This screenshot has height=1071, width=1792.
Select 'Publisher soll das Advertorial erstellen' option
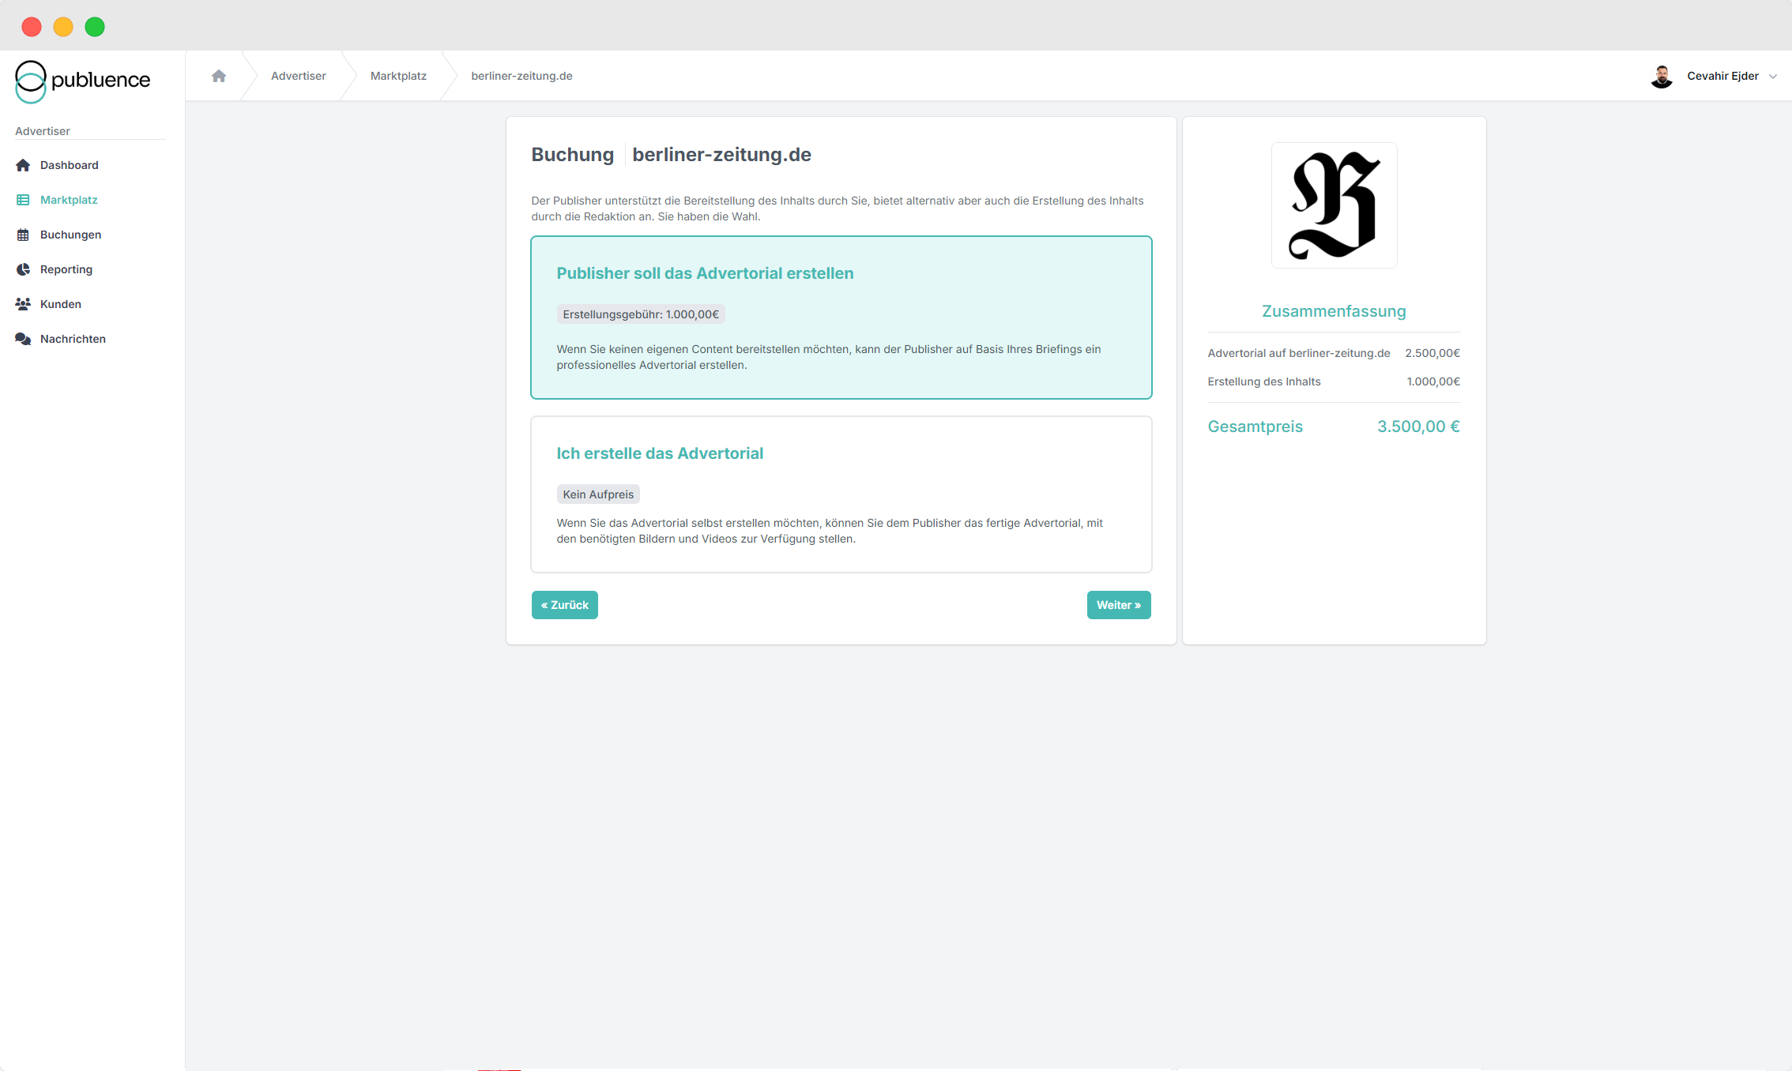click(841, 317)
